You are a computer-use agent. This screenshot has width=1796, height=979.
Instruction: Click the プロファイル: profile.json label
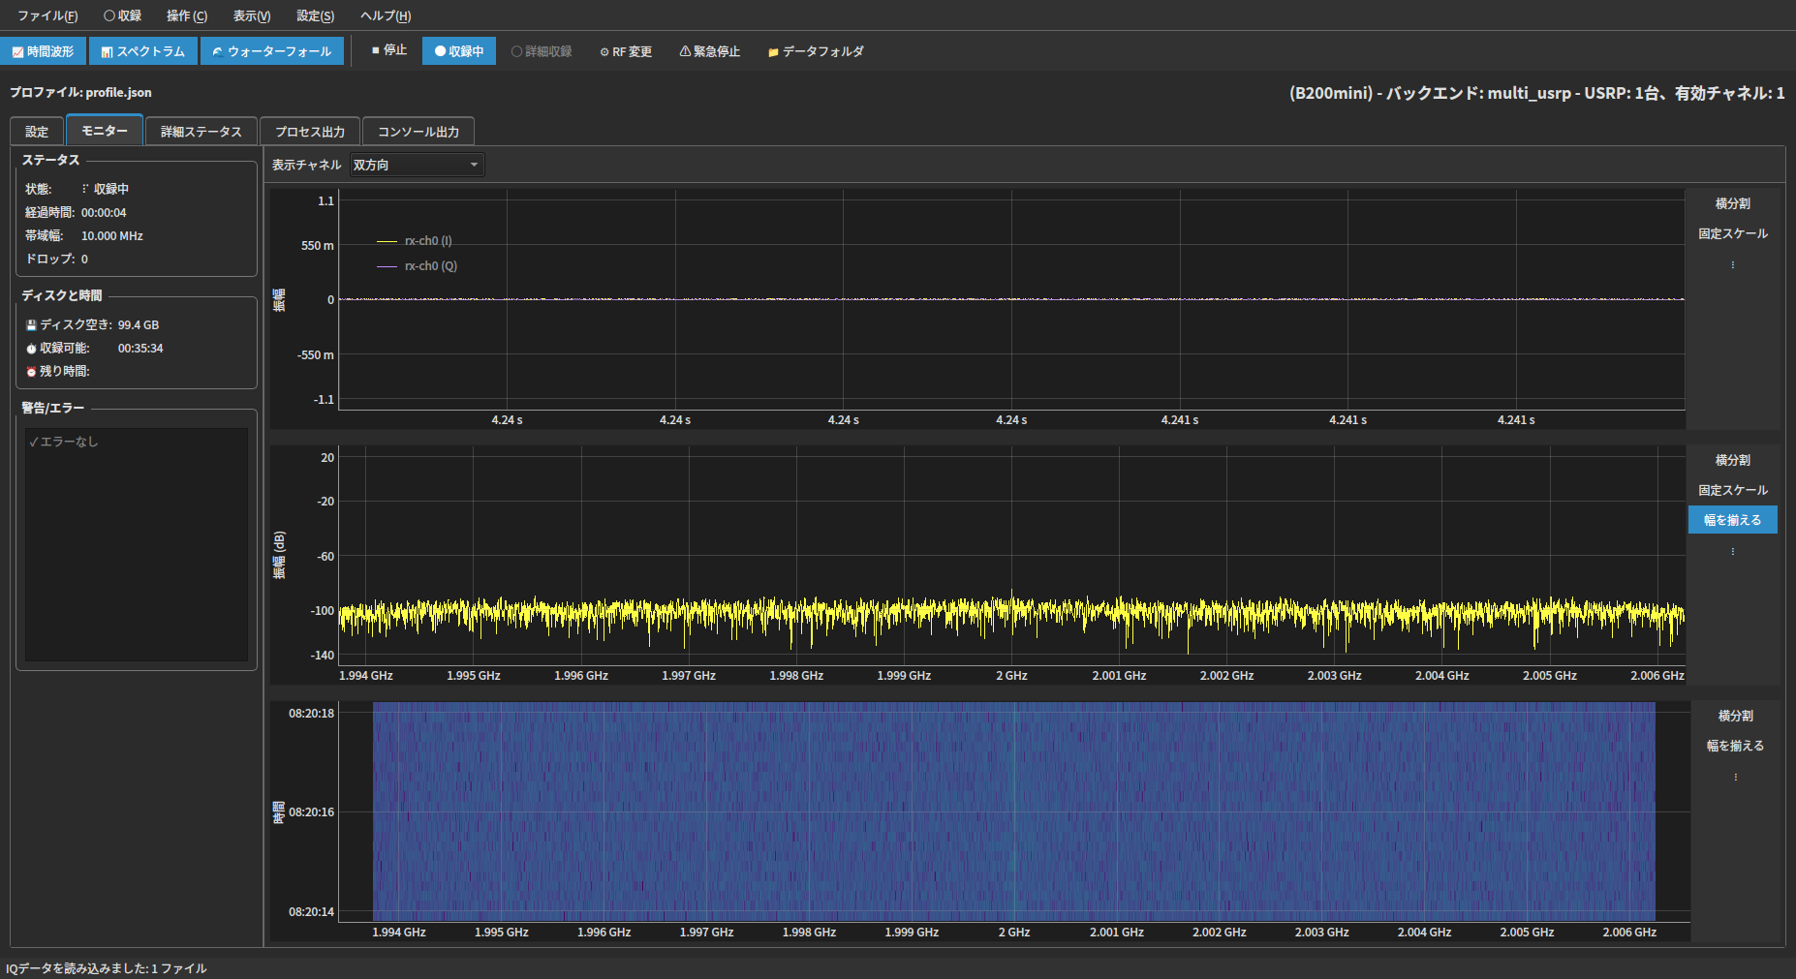(x=80, y=93)
